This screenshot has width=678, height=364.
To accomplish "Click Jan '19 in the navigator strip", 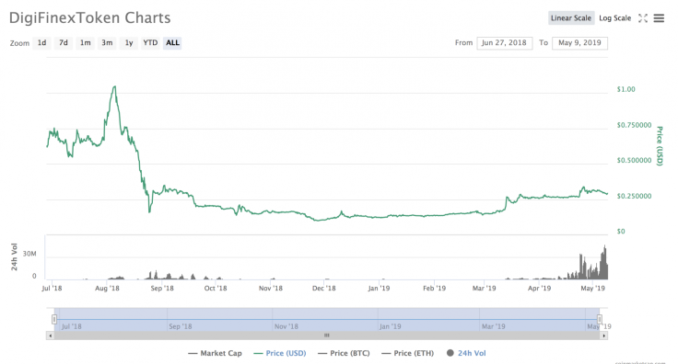I will point(390,326).
